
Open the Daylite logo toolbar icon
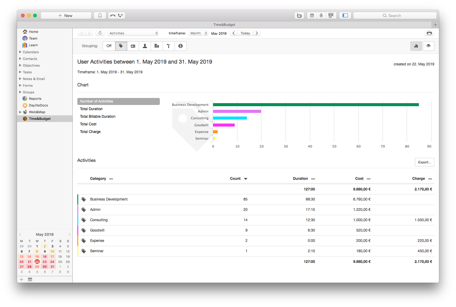click(x=299, y=16)
